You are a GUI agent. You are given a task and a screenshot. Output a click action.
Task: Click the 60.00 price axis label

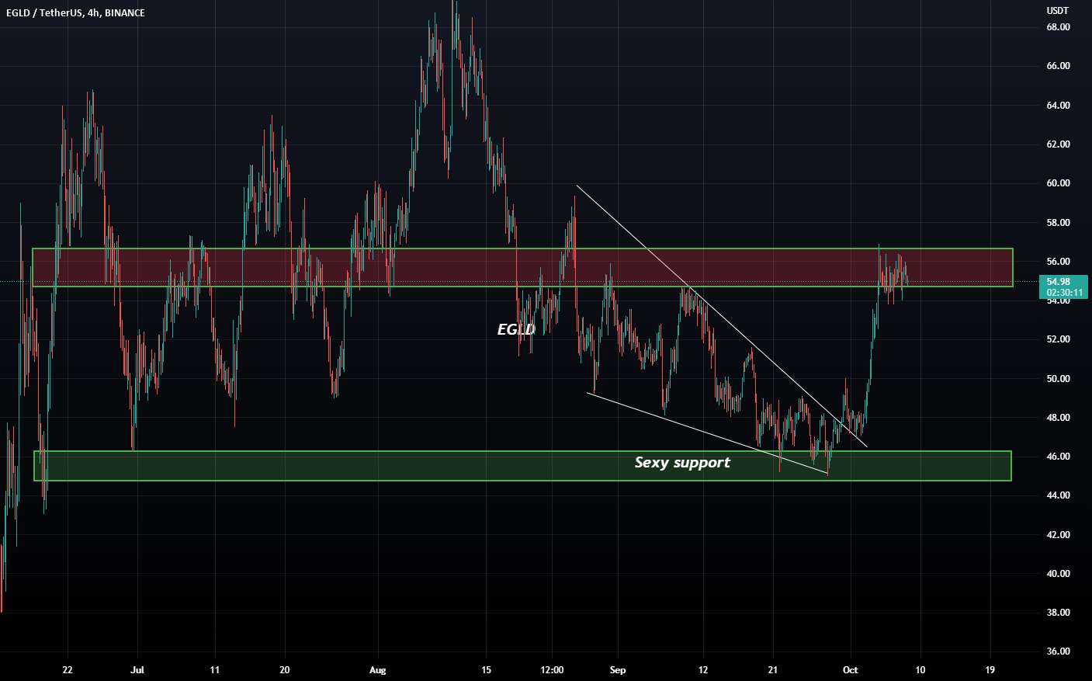point(1058,183)
